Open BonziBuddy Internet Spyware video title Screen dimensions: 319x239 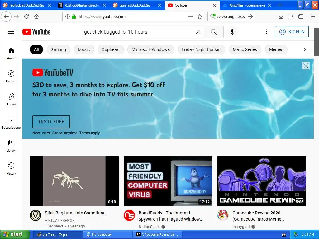pos(170,216)
